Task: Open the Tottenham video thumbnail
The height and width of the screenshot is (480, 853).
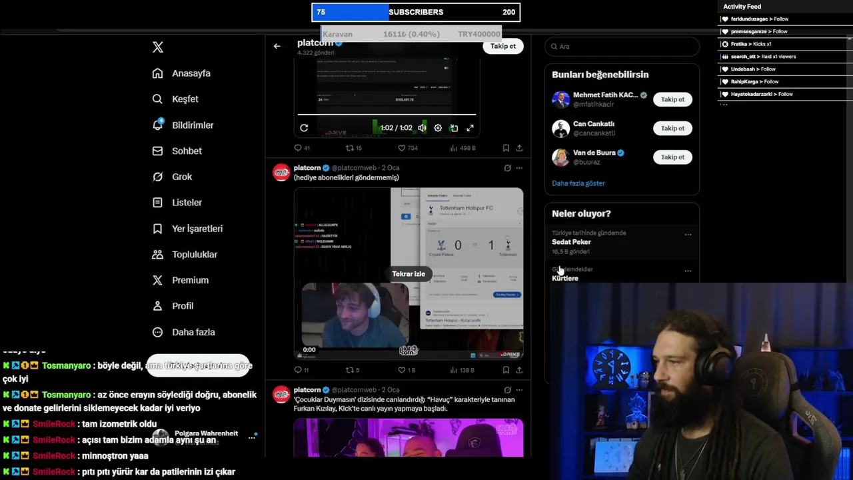Action: point(409,273)
